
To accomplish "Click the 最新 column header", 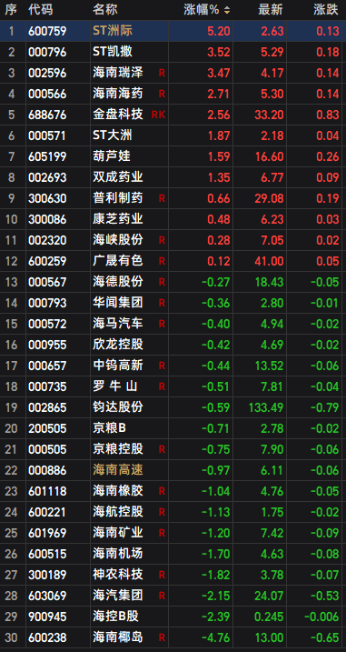I will click(271, 10).
